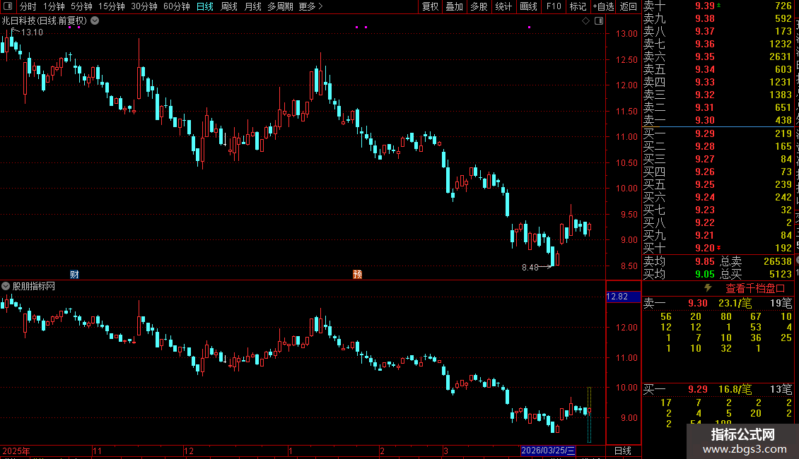Select the 卖一 ask row at 9.30

718,120
